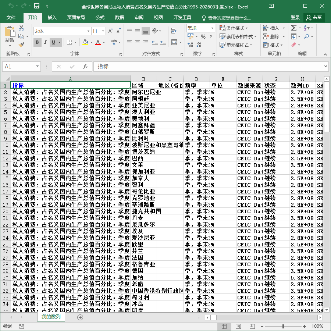Click the 共享 share button
Image resolution: width=331 pixels, height=331 pixels.
tap(314, 18)
